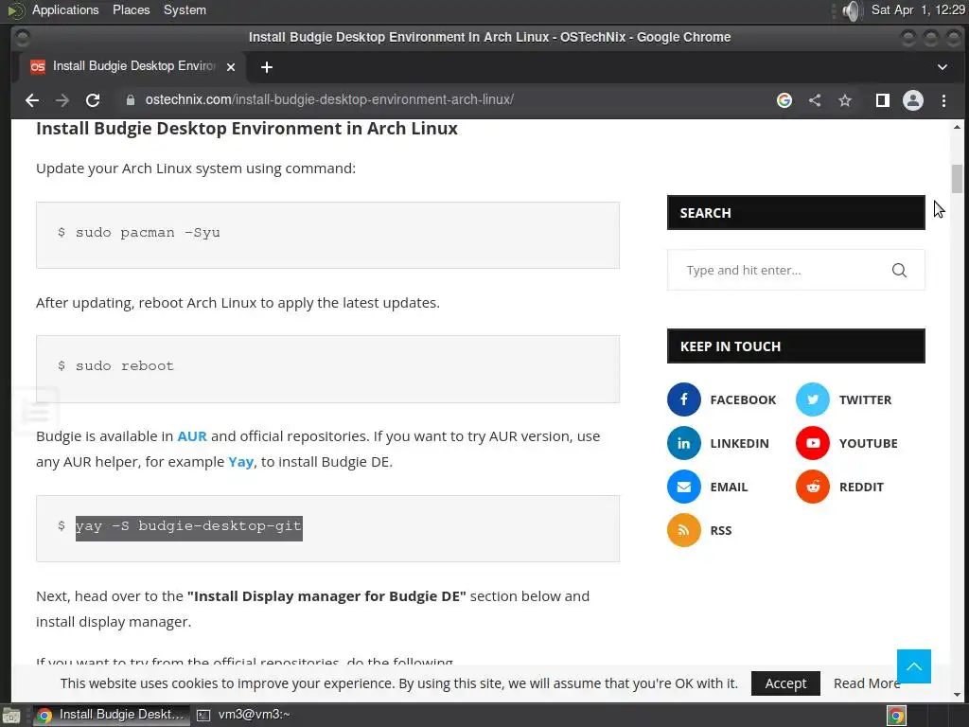Open Chrome three-dot menu

click(943, 100)
